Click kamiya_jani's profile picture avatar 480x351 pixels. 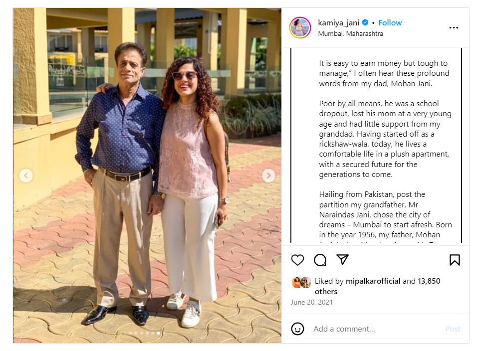click(x=300, y=28)
